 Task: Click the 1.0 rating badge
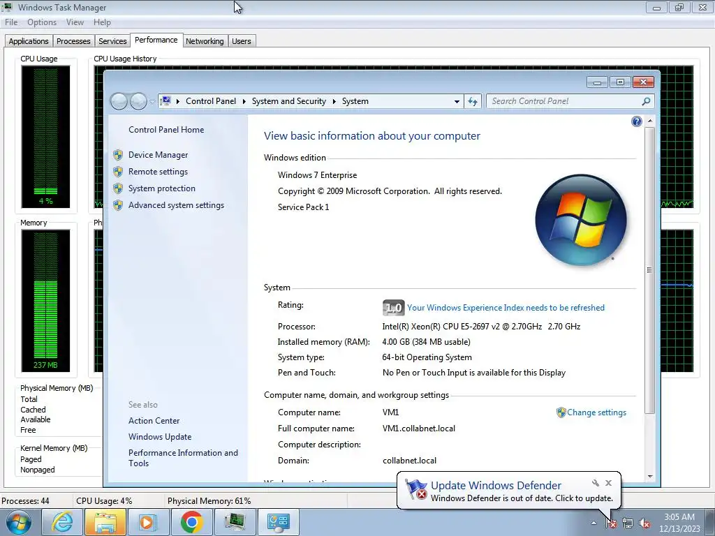click(x=393, y=308)
